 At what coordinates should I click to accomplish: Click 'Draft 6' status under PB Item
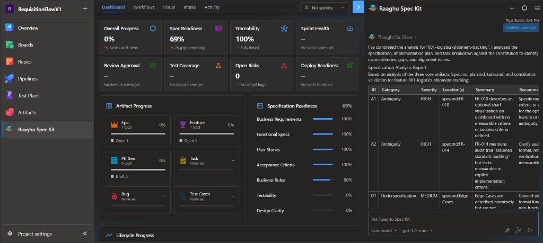pos(119,176)
